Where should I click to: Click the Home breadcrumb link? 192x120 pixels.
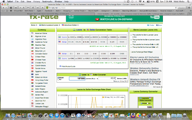point(33,25)
